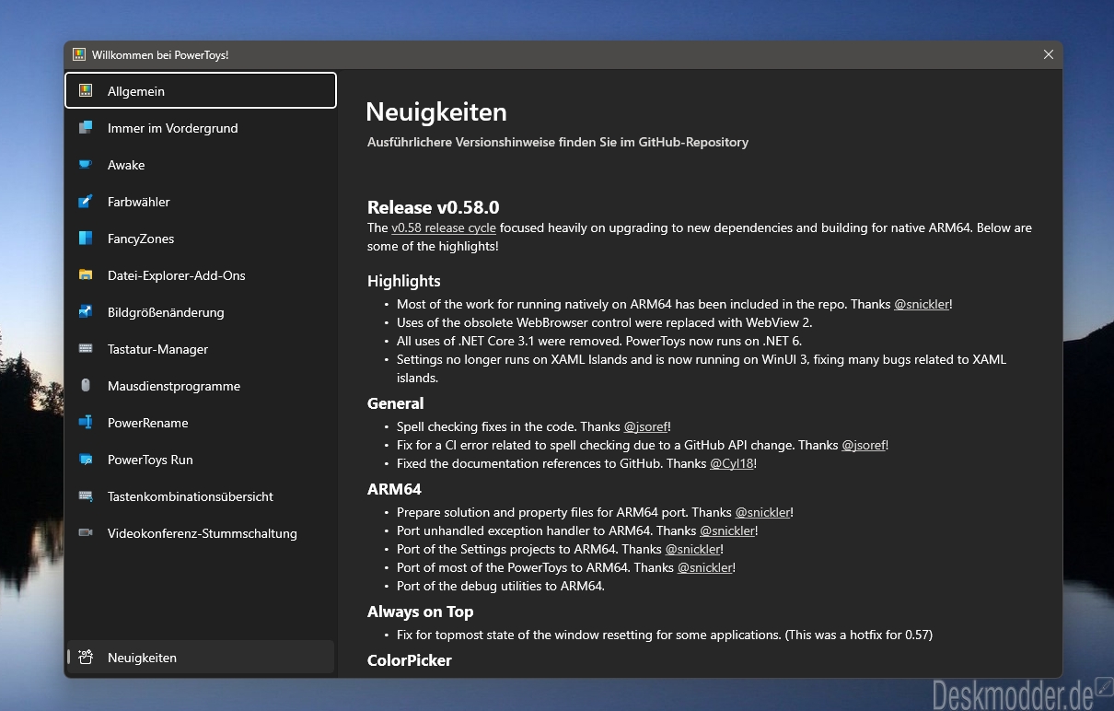This screenshot has height=711, width=1114.
Task: Select Immer im Vordergrund in the sidebar
Action: (x=201, y=128)
